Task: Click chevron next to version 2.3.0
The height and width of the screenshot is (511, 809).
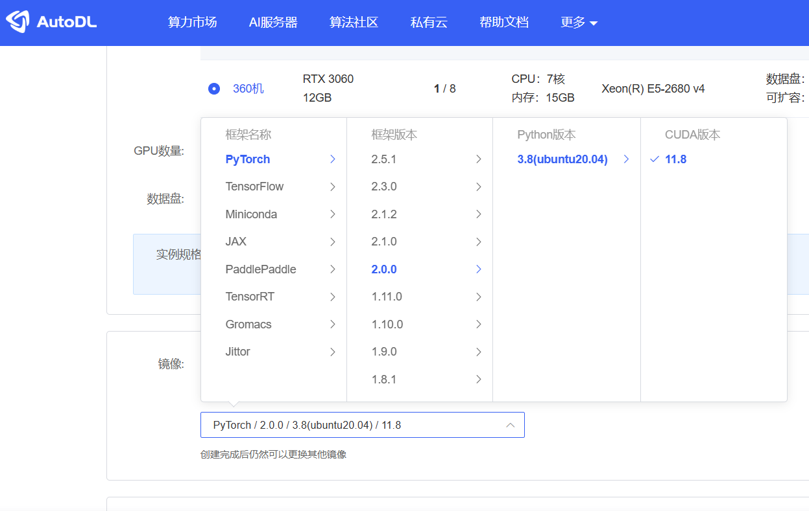Action: point(479,187)
